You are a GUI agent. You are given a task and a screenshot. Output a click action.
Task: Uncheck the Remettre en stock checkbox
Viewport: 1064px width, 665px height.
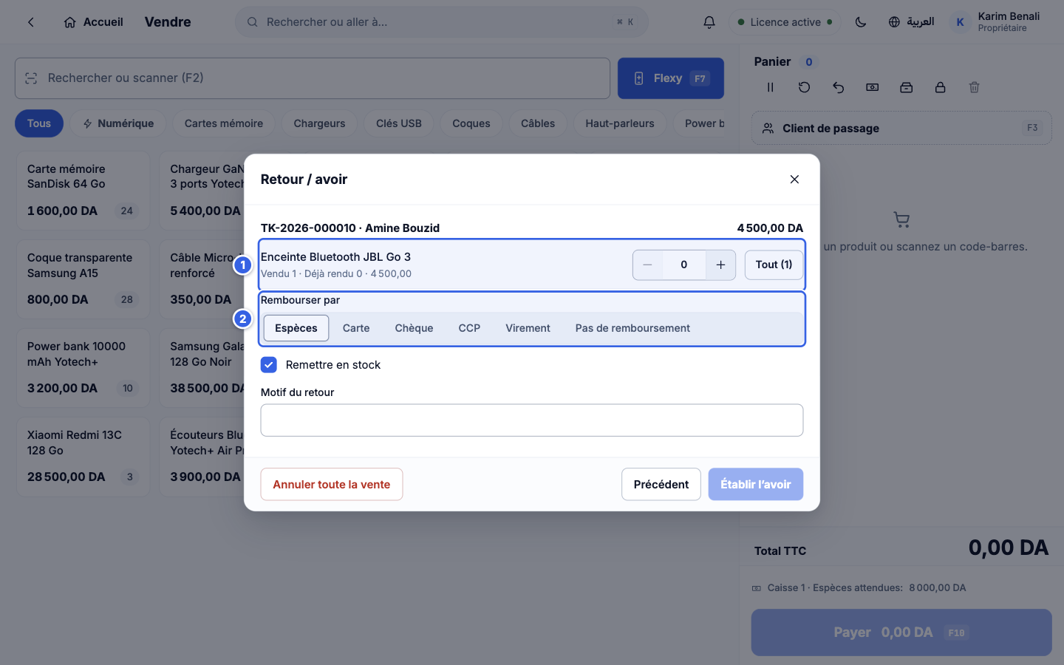point(269,365)
